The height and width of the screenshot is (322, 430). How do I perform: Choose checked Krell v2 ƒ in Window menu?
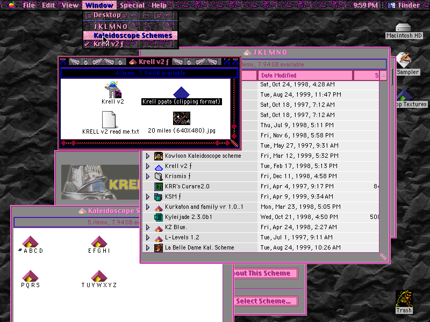tap(131, 44)
